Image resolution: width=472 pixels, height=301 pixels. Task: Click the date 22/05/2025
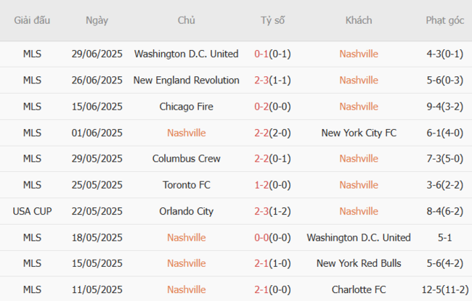[x=97, y=211]
